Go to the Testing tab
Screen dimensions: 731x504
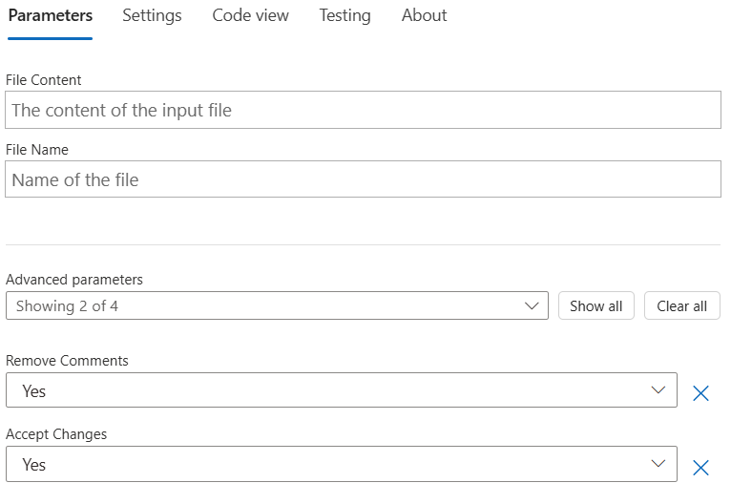(x=345, y=16)
